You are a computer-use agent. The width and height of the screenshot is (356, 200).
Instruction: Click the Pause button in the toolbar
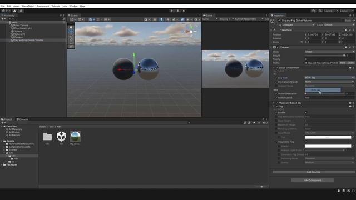pyautogui.click(x=178, y=11)
